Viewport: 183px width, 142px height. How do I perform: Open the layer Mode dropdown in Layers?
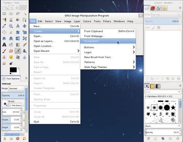(x=166, y=15)
